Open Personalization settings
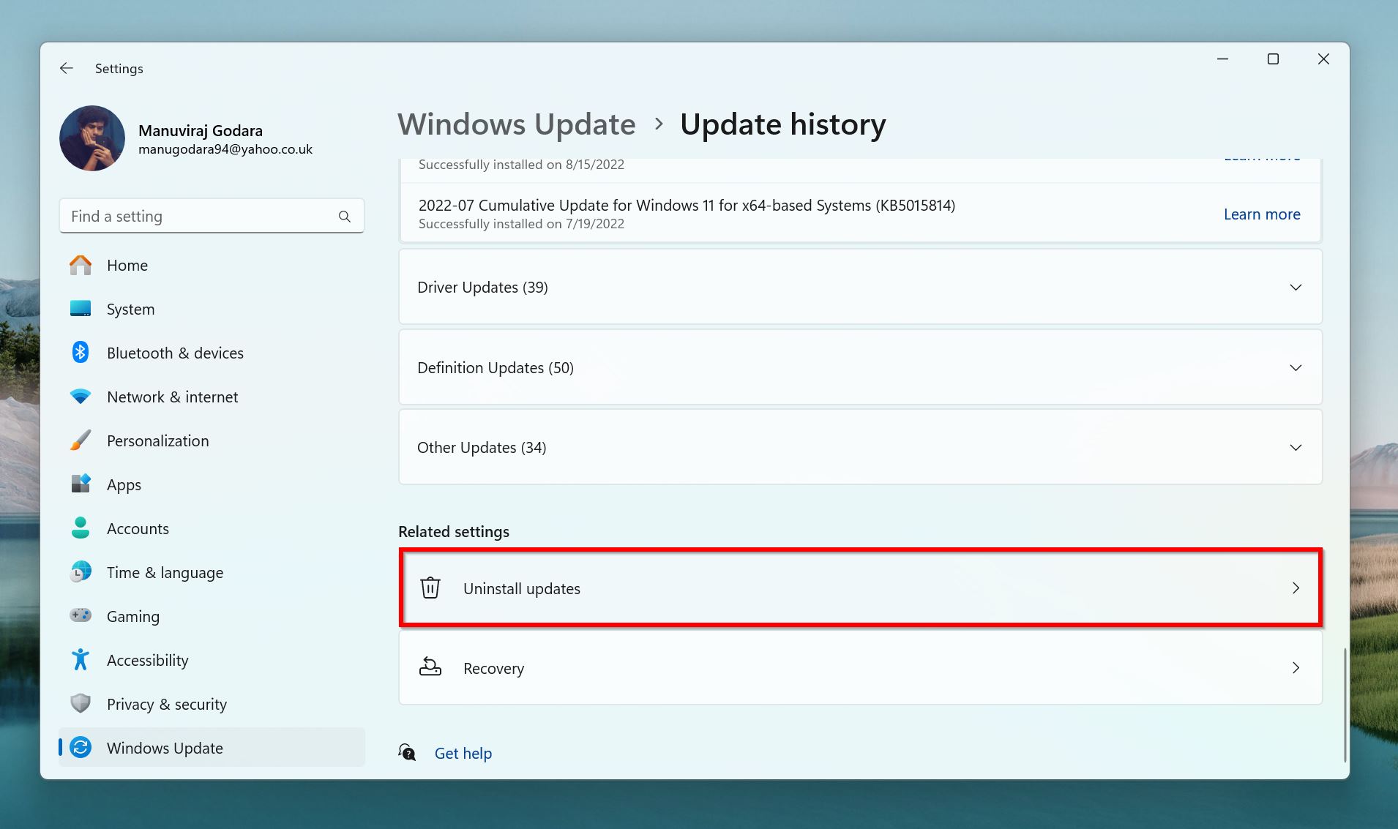 [212, 440]
